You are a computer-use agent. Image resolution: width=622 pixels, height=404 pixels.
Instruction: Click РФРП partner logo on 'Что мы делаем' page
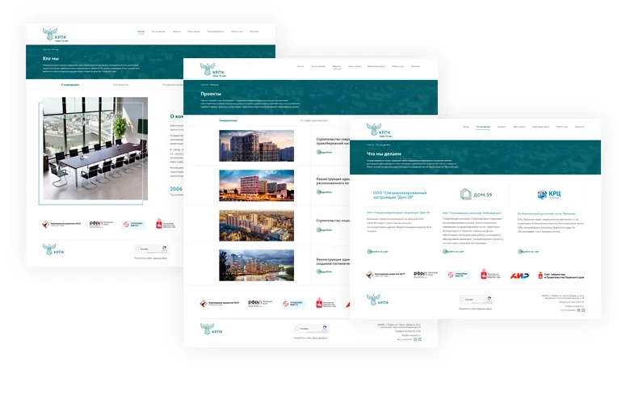coord(425,274)
